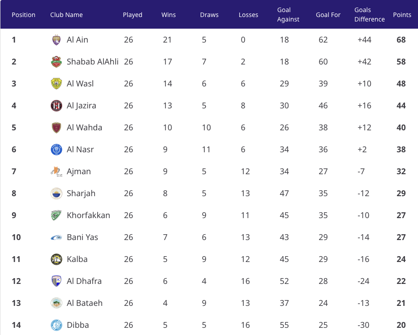The height and width of the screenshot is (335, 418).
Task: Click the Sharjah club emblem
Action: coord(56,193)
